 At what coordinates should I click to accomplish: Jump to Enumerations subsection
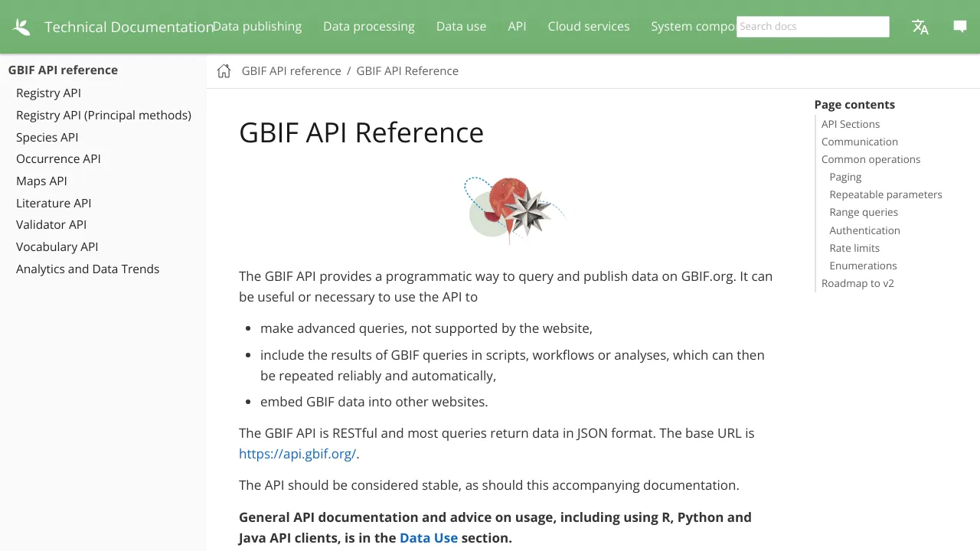[863, 266]
